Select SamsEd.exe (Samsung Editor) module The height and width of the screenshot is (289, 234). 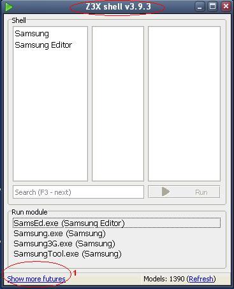click(117, 223)
